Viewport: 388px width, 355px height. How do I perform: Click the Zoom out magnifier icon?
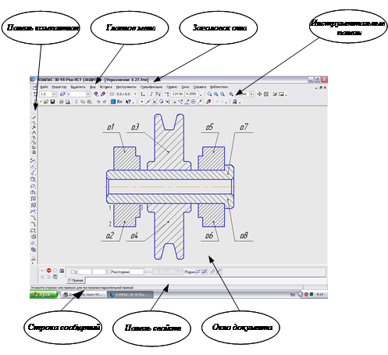coord(222,94)
